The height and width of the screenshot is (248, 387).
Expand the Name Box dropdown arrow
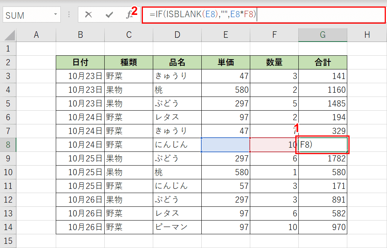coord(55,14)
